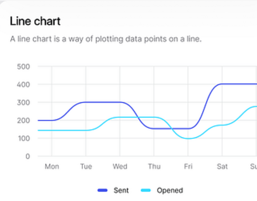
Task: Click the blue Sent legend color swatch
Action: coord(102,191)
